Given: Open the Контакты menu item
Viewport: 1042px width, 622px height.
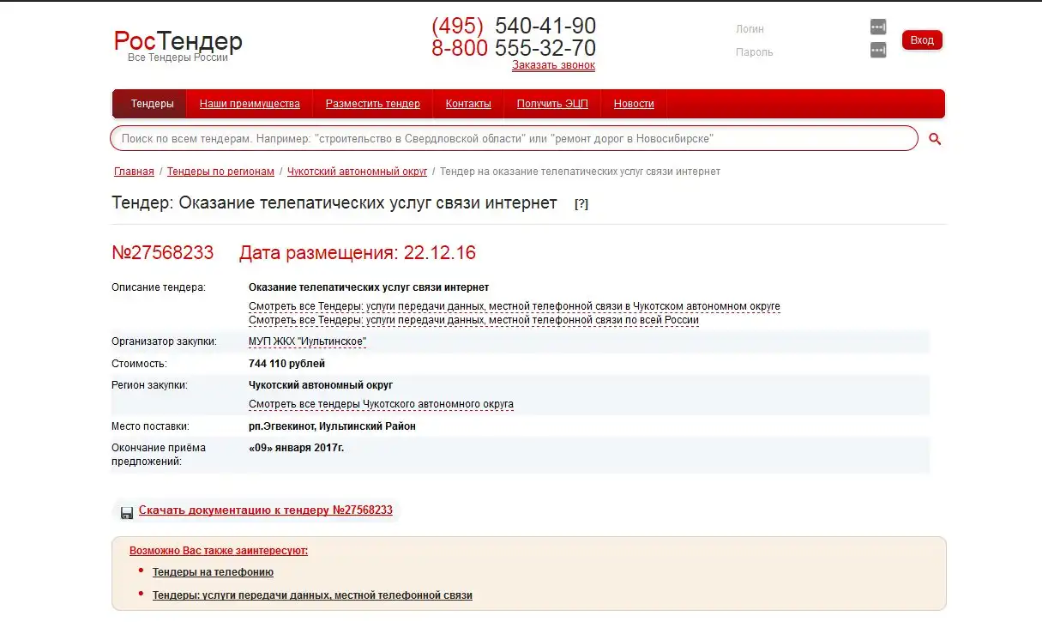Looking at the screenshot, I should [x=468, y=104].
